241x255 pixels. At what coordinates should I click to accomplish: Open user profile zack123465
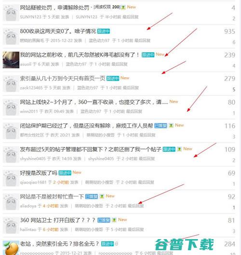pyautogui.click(x=31, y=88)
